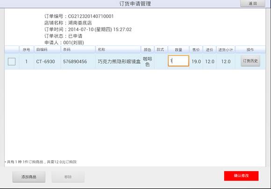Viewport: 271px width, 189px height.
Task: Click the 数量 quantity input field
Action: (178, 61)
